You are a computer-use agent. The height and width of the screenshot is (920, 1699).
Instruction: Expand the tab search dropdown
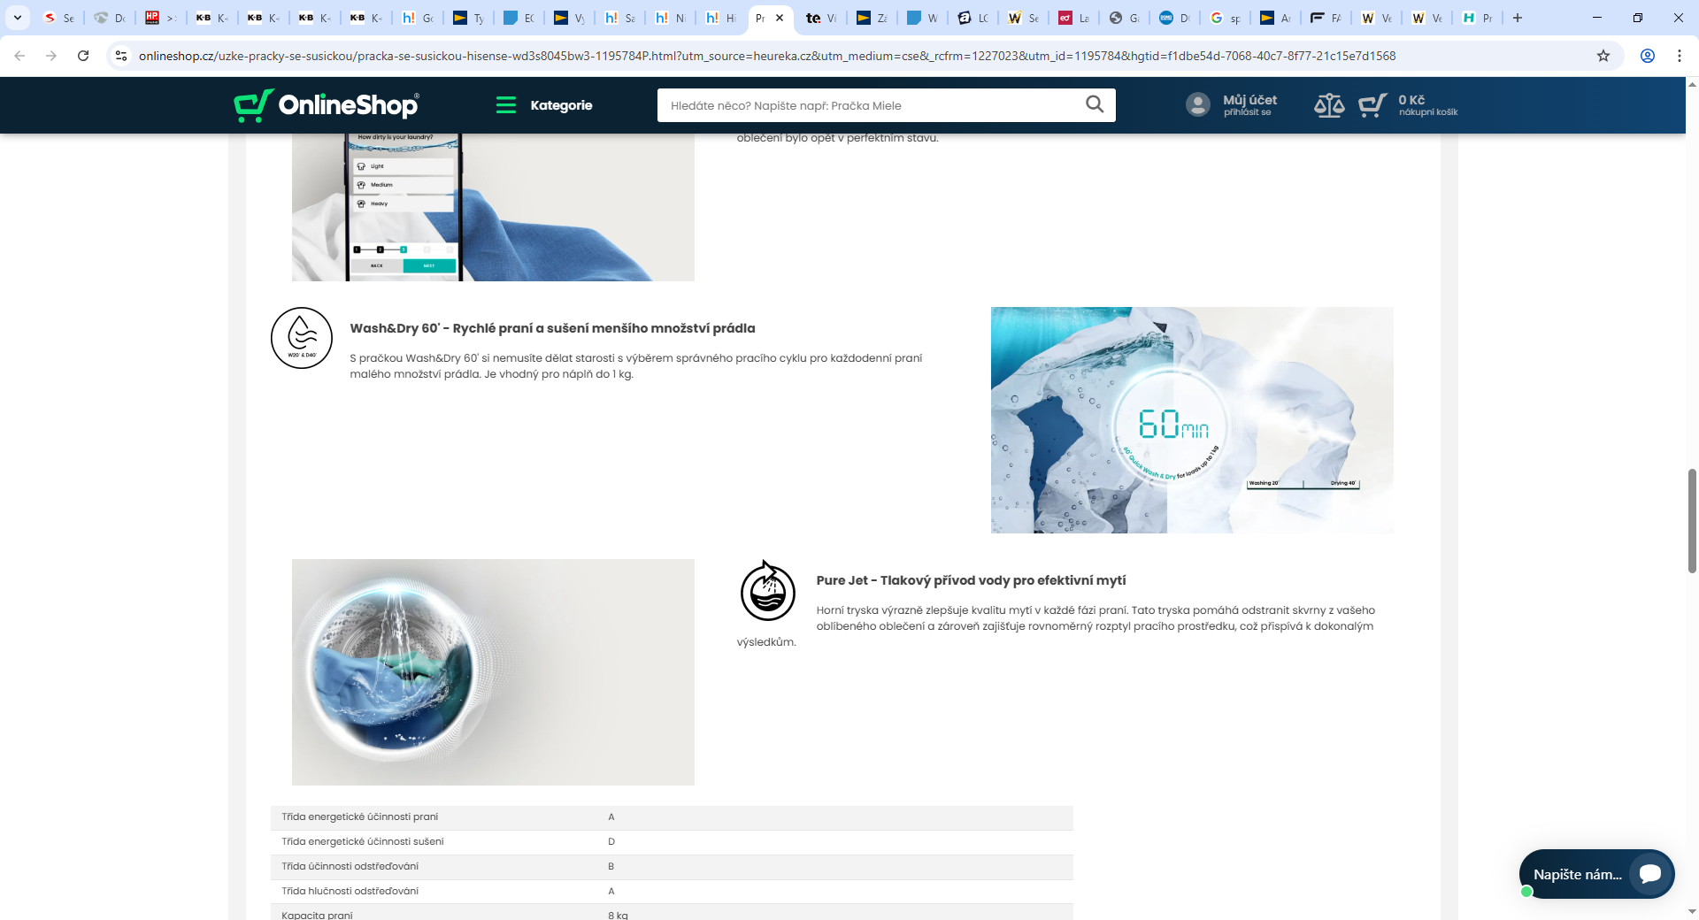tap(17, 18)
